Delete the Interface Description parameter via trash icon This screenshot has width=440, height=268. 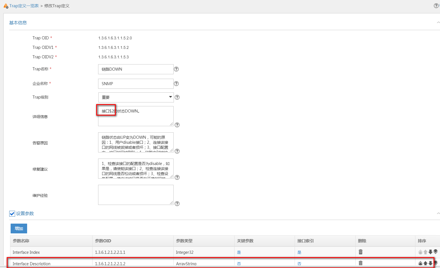coord(361,263)
